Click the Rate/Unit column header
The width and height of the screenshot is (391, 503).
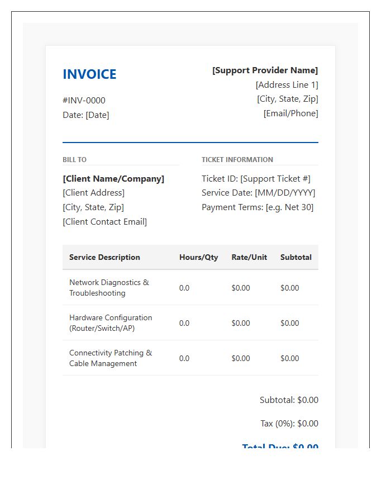point(249,257)
